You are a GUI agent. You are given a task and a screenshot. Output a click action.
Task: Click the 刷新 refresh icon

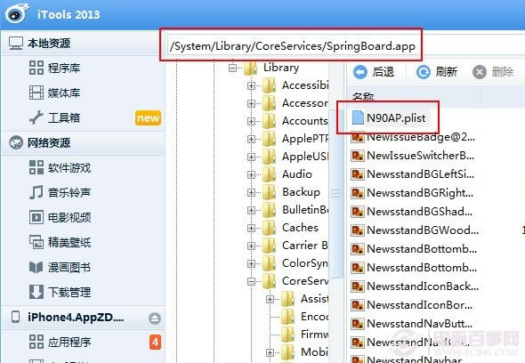pyautogui.click(x=423, y=72)
